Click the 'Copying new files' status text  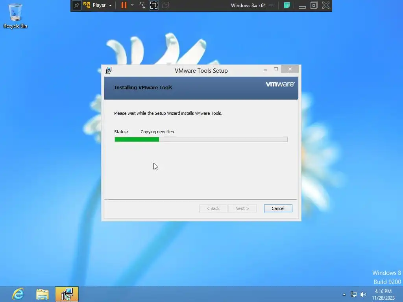coord(157,132)
